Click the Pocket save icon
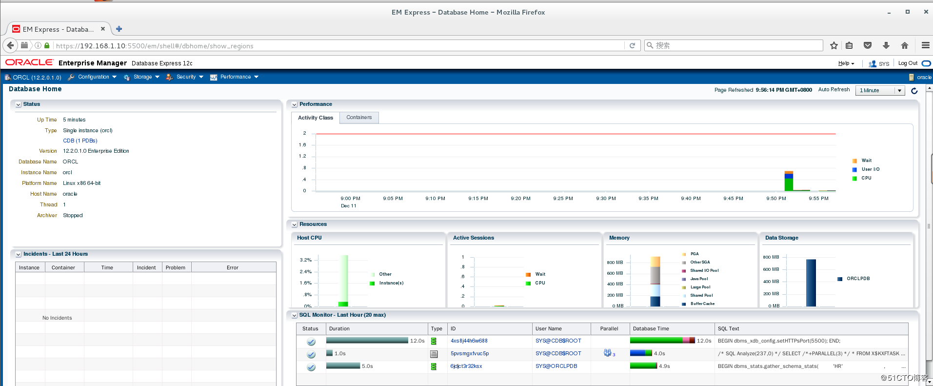This screenshot has height=386, width=933. coord(868,45)
